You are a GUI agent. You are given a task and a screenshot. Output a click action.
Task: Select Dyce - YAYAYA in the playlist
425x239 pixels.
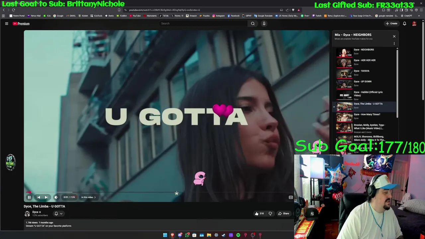click(x=365, y=73)
